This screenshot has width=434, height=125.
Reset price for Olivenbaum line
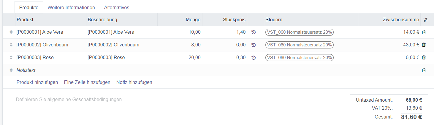pyautogui.click(x=254, y=45)
